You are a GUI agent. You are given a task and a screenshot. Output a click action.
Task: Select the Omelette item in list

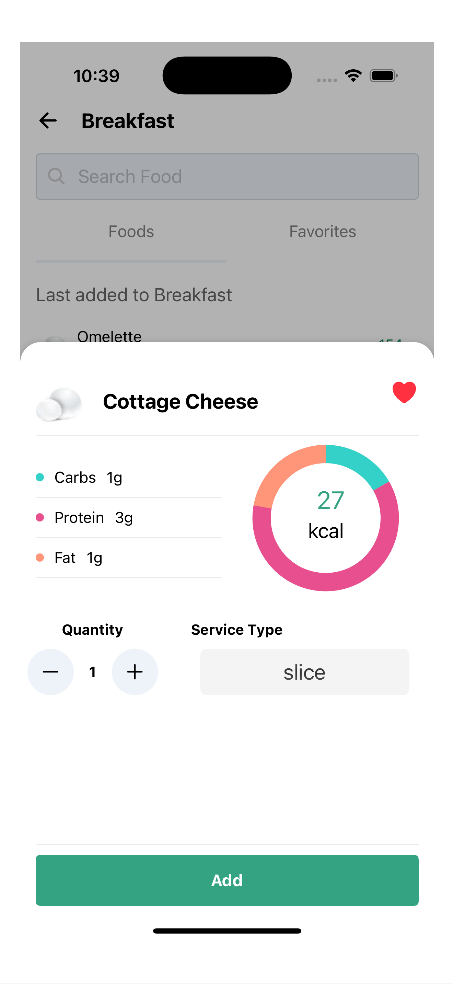click(109, 336)
